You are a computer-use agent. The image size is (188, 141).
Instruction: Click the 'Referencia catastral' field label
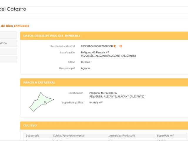63,46
